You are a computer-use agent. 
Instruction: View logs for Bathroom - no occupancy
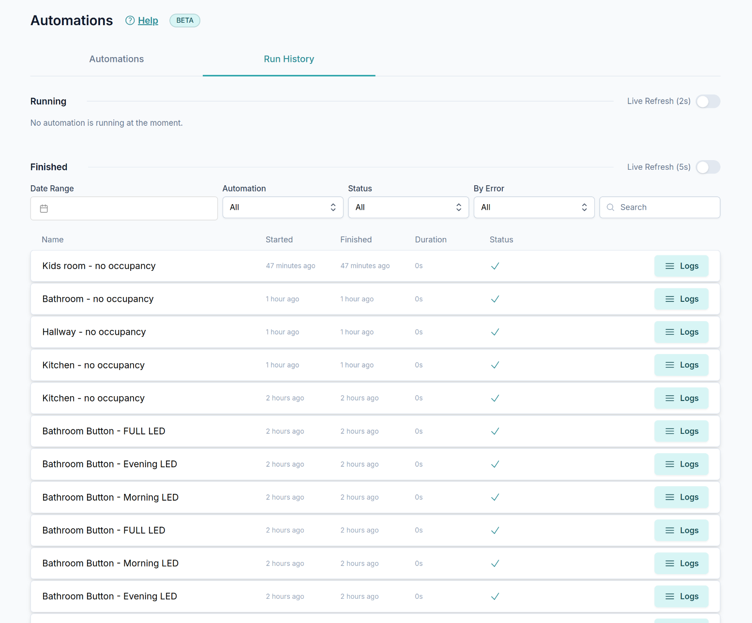681,299
